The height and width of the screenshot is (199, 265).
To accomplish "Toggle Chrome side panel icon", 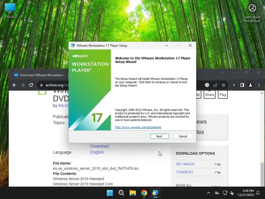I will point(242,85).
